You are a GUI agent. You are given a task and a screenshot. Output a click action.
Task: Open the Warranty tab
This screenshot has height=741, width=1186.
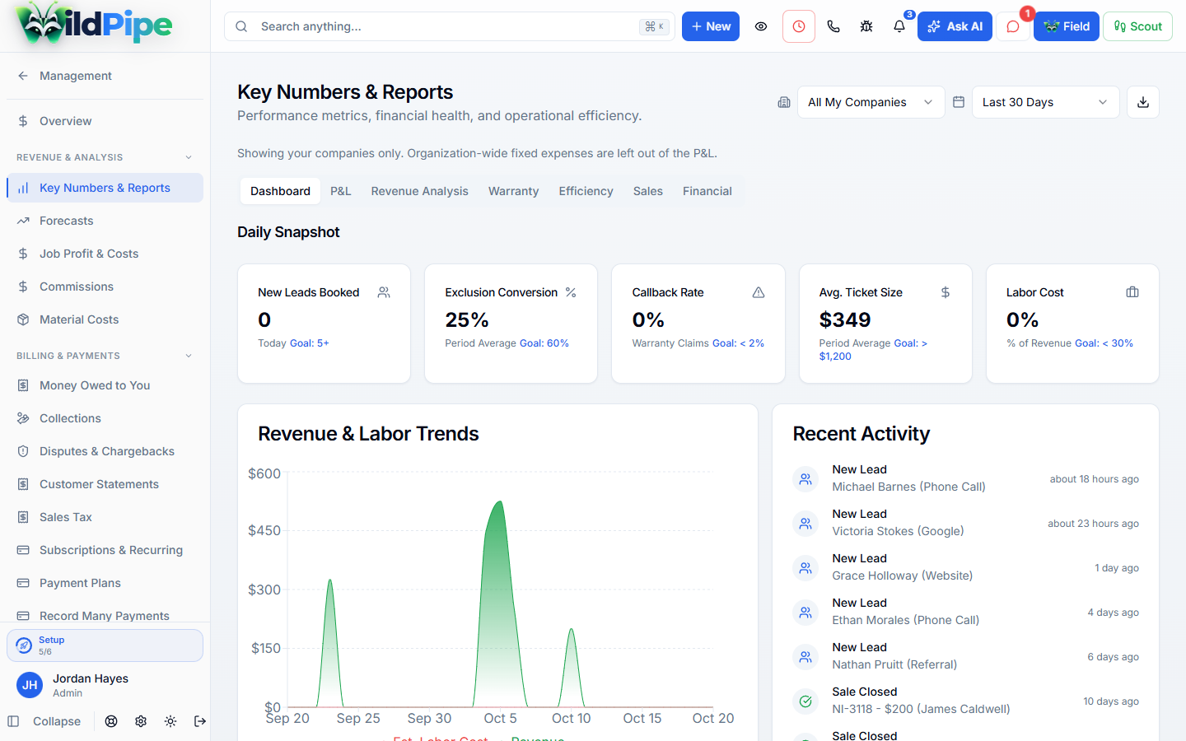pyautogui.click(x=513, y=191)
